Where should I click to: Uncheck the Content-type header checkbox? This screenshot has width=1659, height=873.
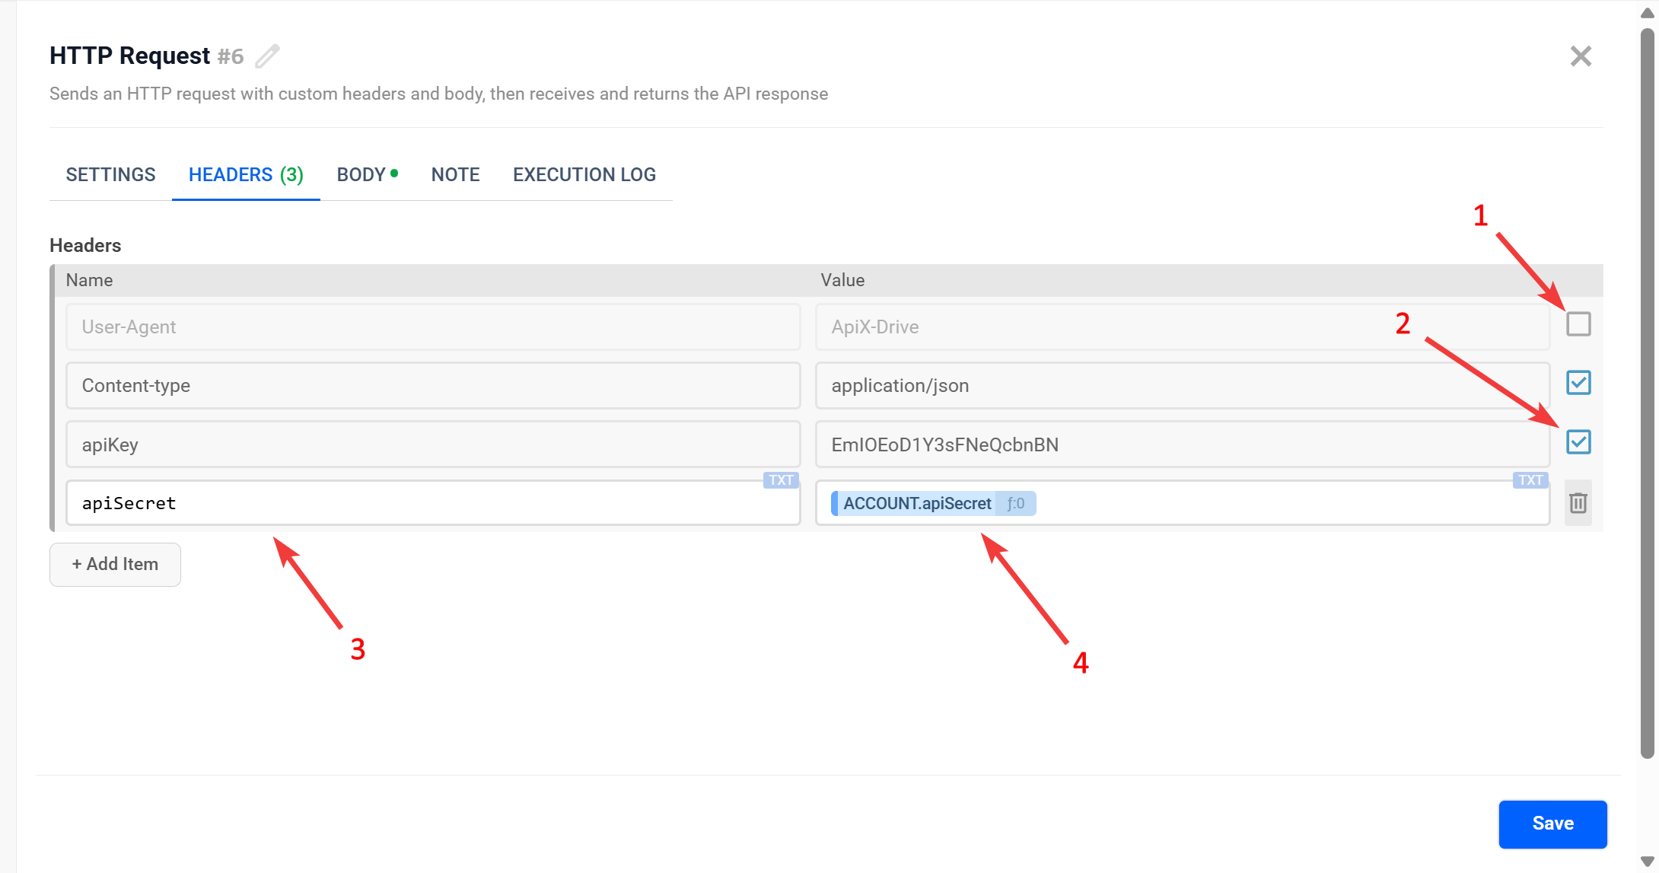click(1578, 383)
